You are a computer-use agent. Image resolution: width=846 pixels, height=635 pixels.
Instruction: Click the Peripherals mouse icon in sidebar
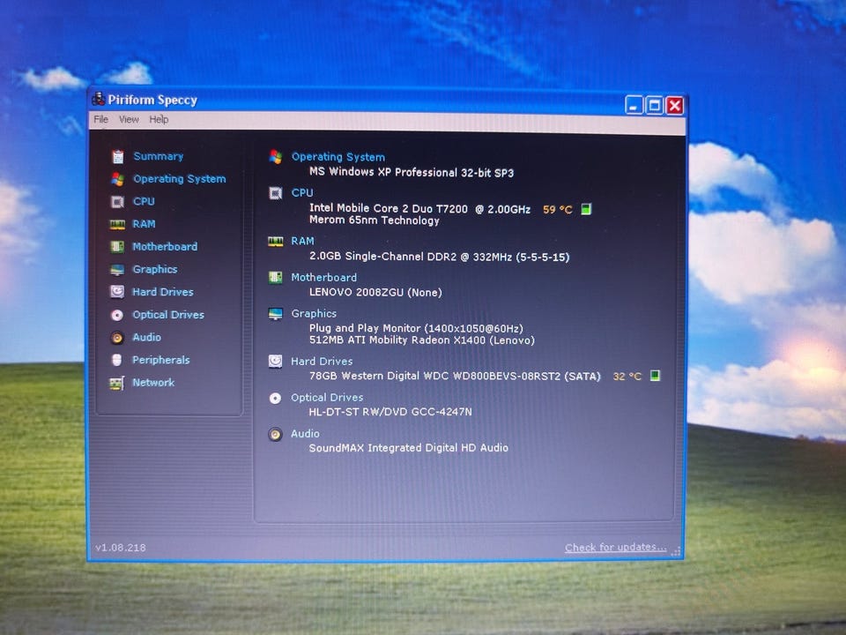[116, 360]
